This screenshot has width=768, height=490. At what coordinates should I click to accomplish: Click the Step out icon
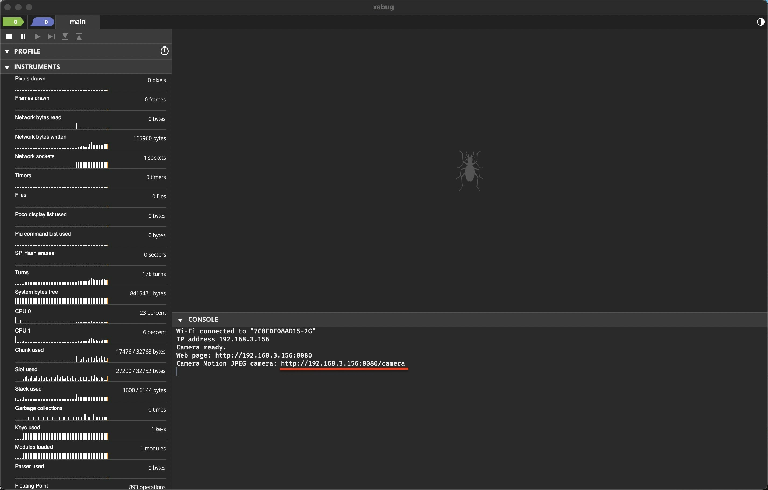pos(79,37)
